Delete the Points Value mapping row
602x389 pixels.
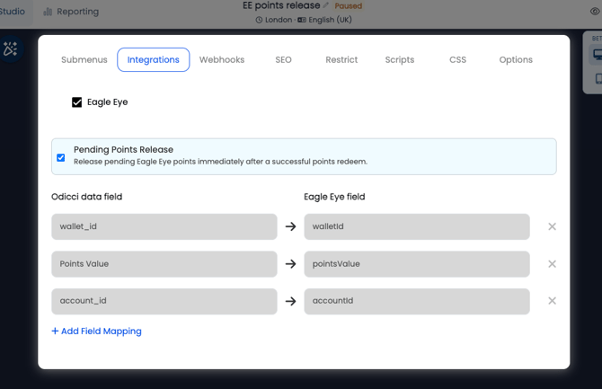click(552, 264)
